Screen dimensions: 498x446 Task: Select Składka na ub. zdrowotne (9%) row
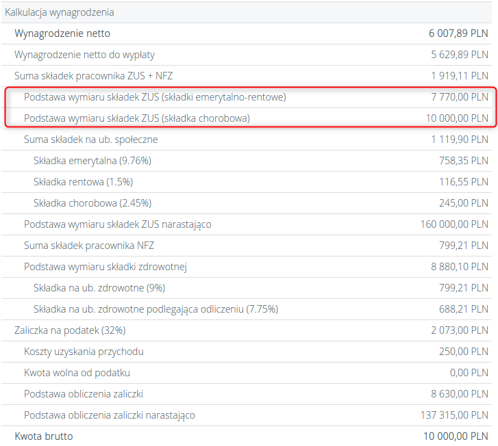[99, 288]
